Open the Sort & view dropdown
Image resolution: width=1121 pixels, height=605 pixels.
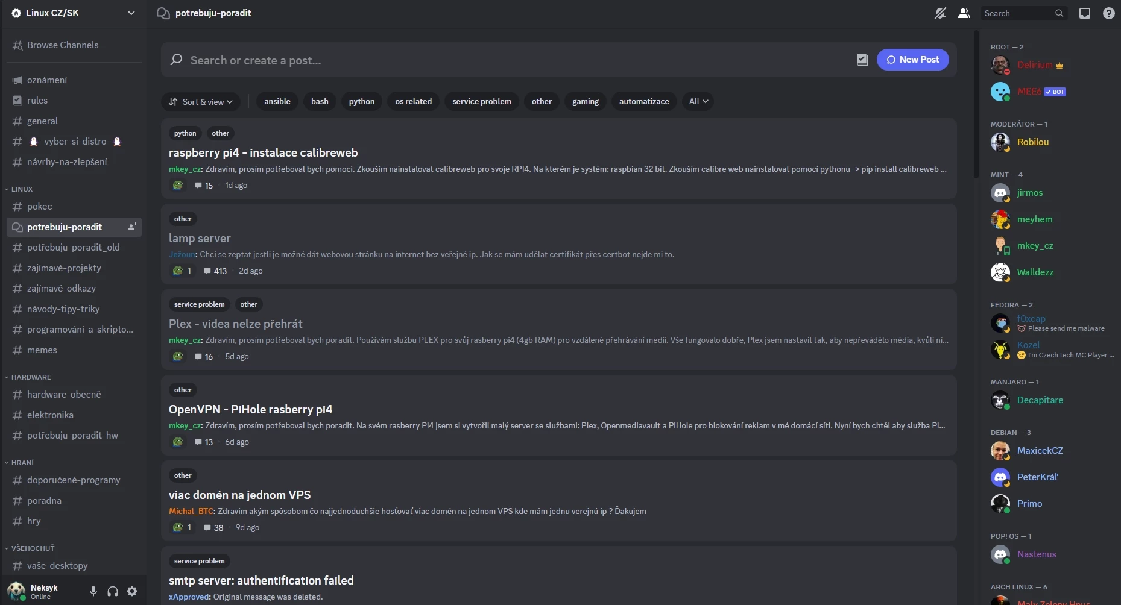(201, 102)
